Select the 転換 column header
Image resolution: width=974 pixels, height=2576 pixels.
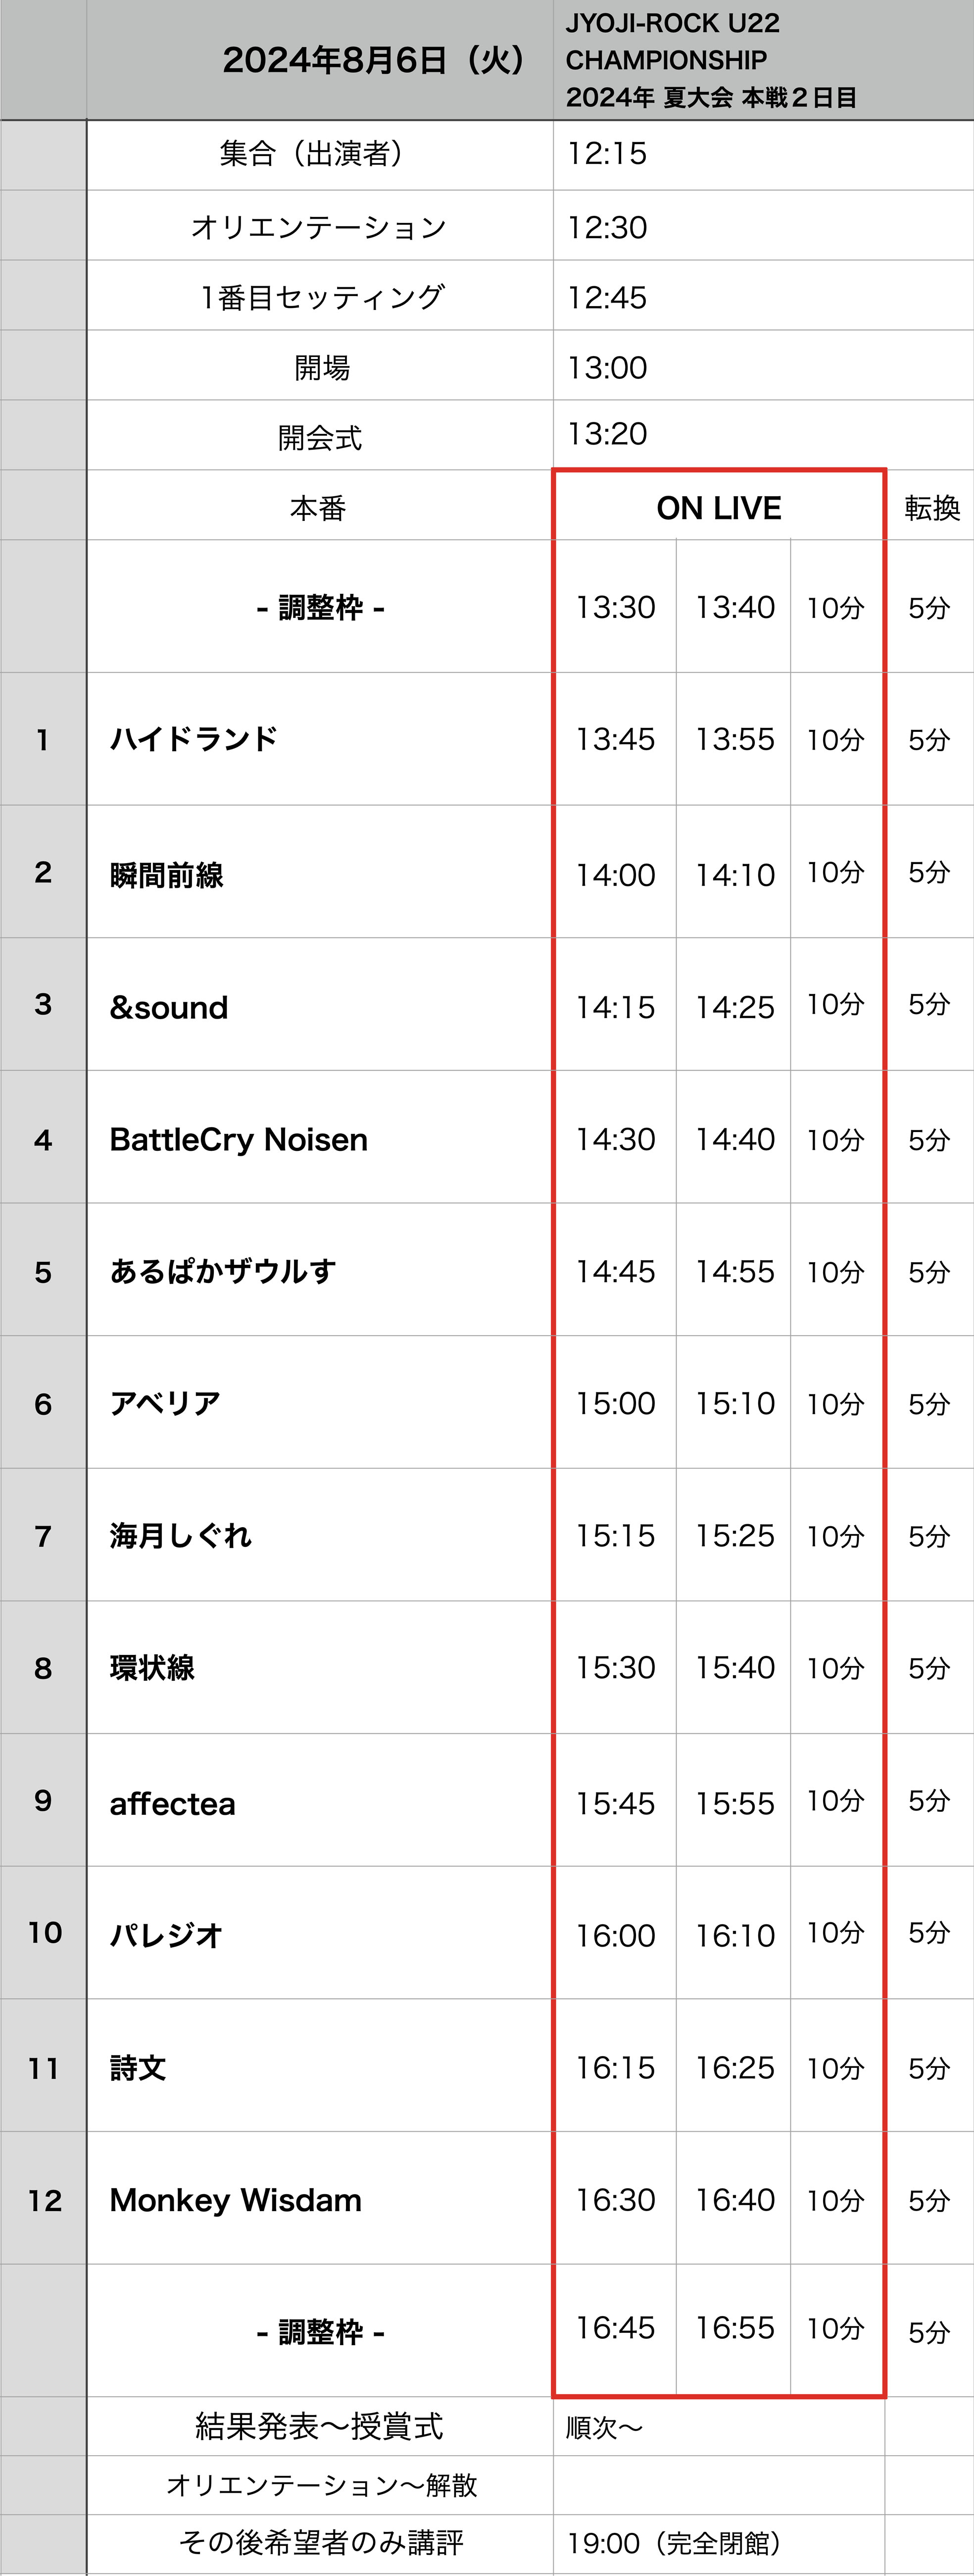(x=932, y=508)
